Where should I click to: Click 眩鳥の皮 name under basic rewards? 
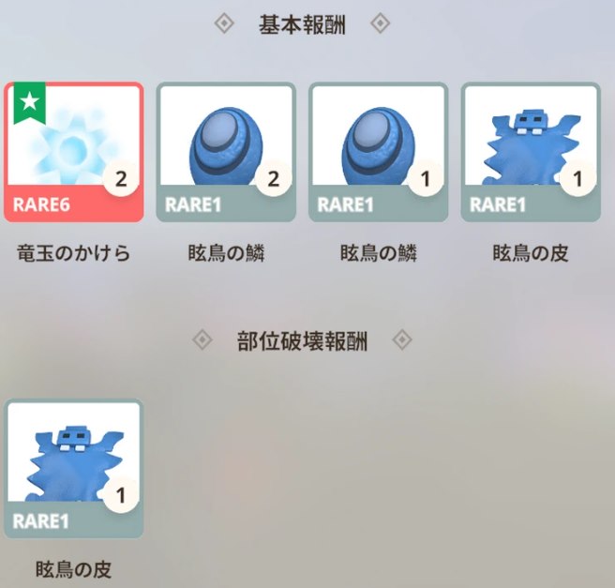531,253
